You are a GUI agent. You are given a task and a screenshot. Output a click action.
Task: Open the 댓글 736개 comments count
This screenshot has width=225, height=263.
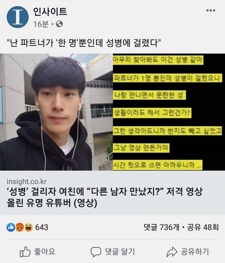click(161, 227)
